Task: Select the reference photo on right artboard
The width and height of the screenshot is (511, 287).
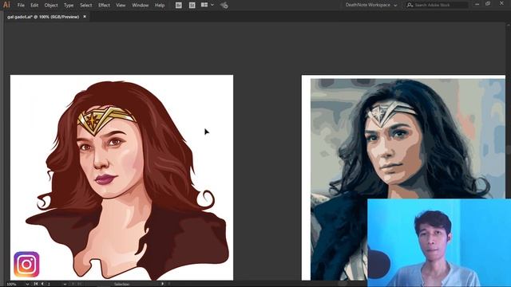Action: (408, 179)
